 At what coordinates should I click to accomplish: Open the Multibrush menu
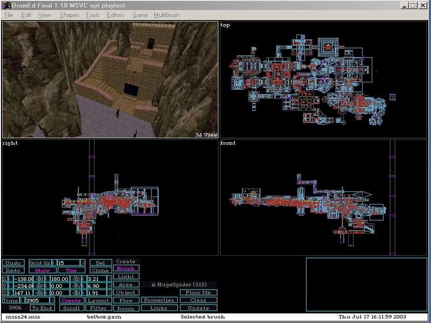[x=166, y=15]
